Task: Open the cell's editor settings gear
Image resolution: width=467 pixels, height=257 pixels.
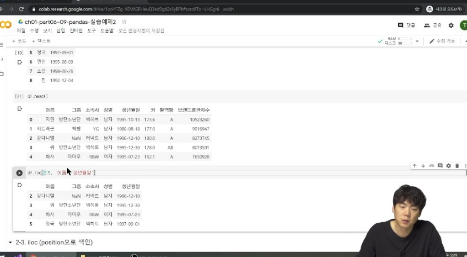Action: [449, 166]
